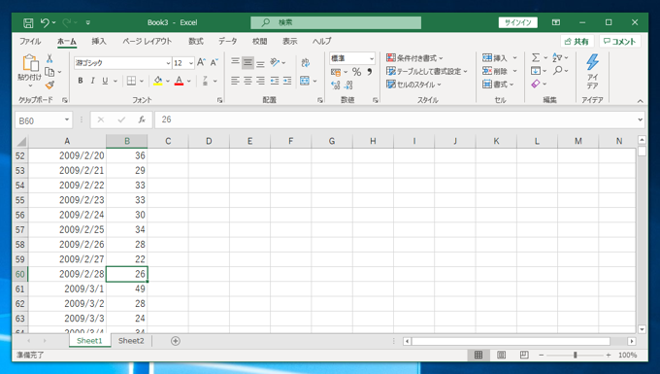Open the font name dropdown

coord(168,63)
